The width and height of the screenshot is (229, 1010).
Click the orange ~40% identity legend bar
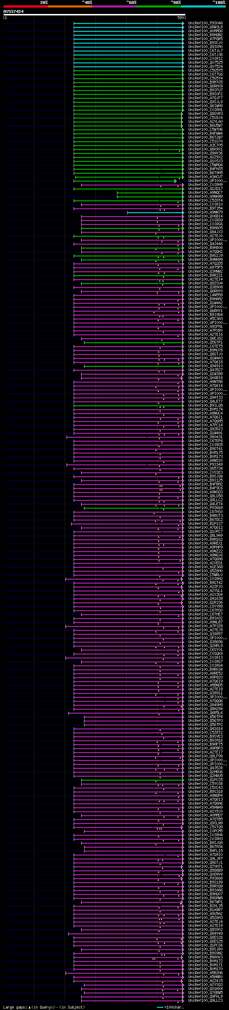click(x=70, y=6)
